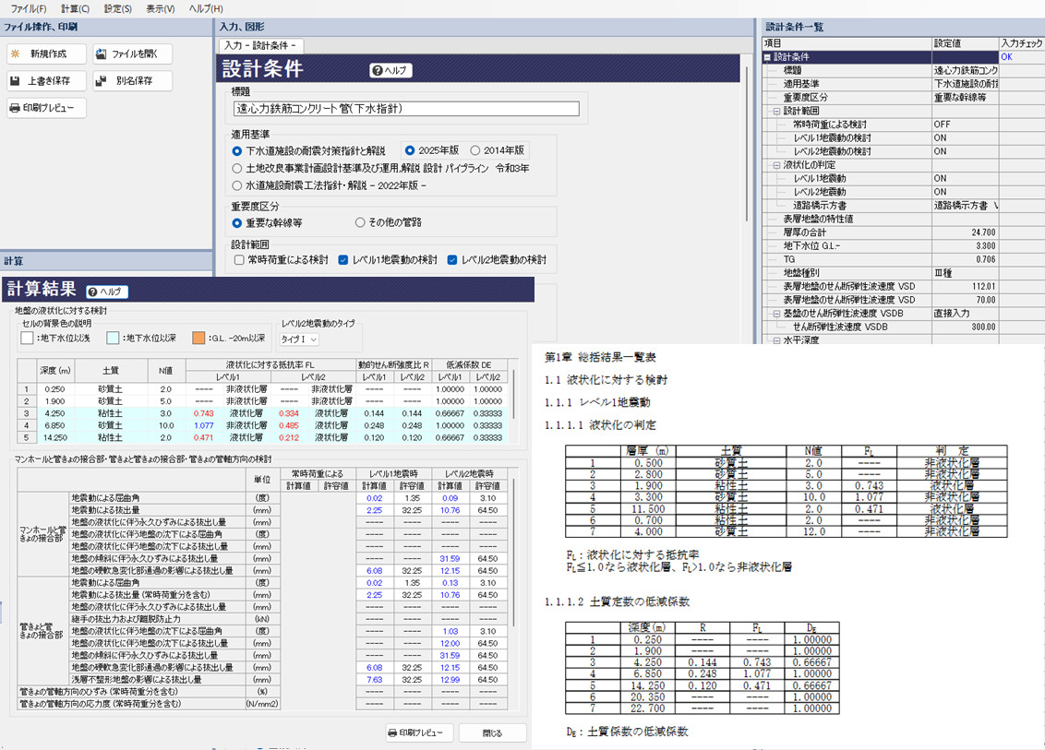Uncheck レベル2地震動の検討 checkbox
Screen dimensions: 1045x750
pos(452,260)
